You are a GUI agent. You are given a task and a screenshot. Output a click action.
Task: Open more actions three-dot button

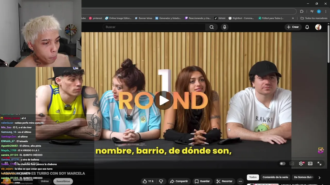(240, 181)
